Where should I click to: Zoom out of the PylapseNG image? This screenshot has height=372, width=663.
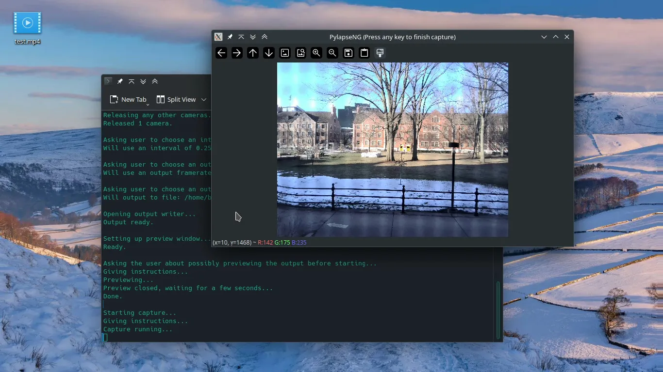point(332,53)
